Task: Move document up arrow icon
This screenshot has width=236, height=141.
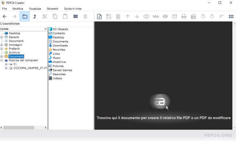Action: point(128,16)
